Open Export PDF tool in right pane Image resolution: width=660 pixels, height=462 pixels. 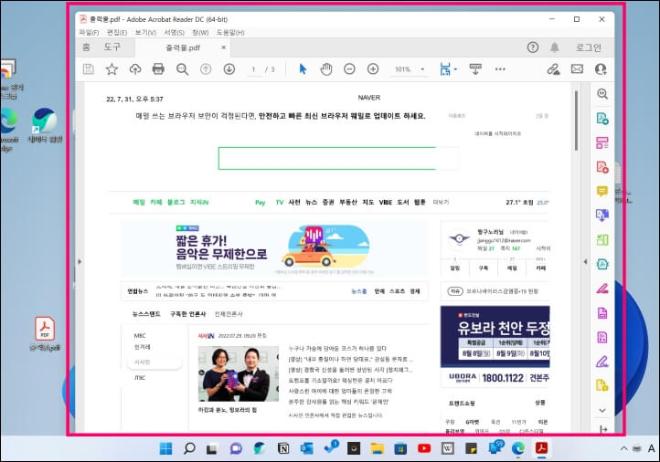pyautogui.click(x=602, y=119)
